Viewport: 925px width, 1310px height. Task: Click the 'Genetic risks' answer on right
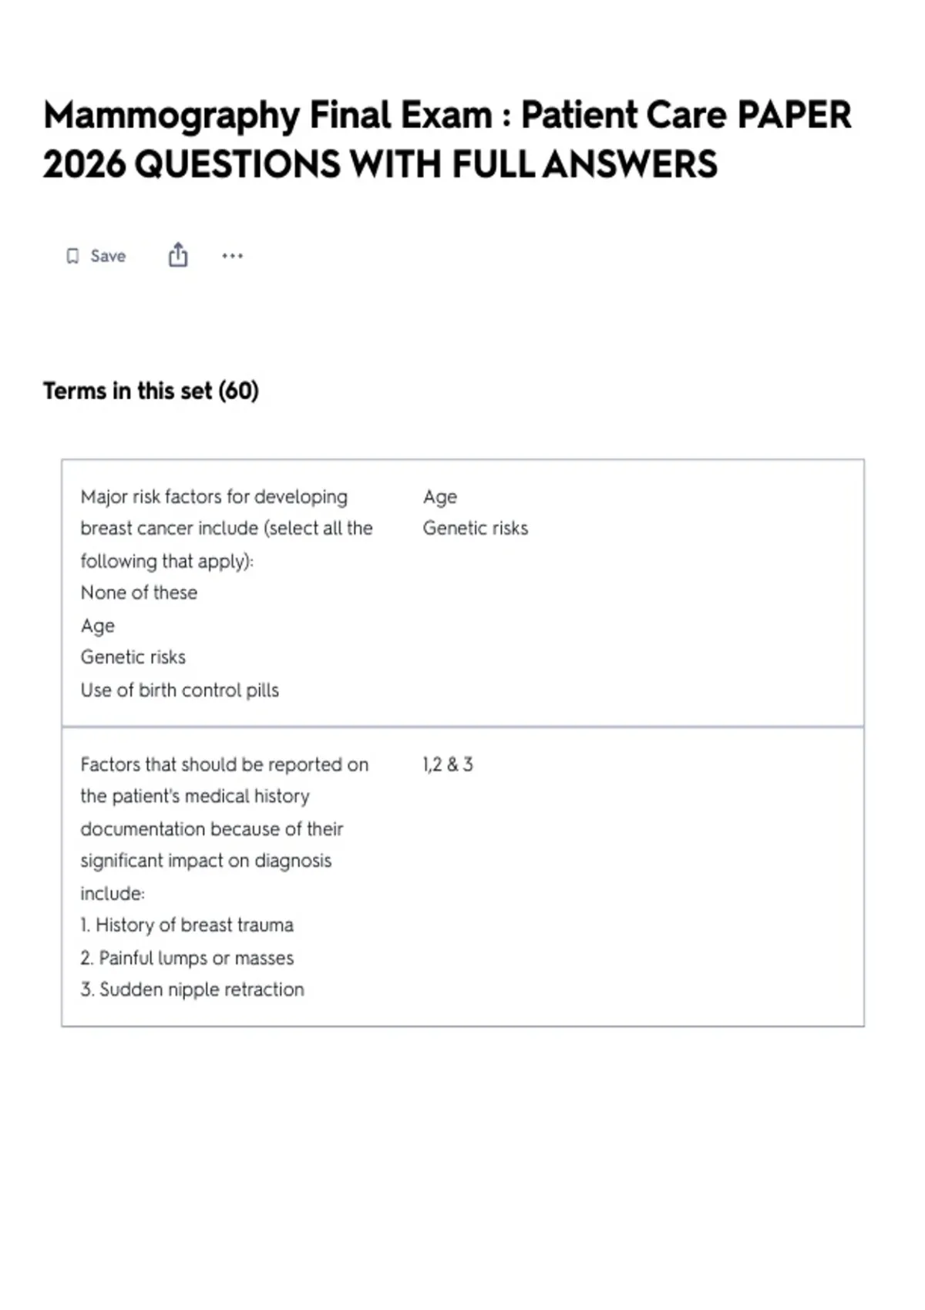(x=476, y=528)
